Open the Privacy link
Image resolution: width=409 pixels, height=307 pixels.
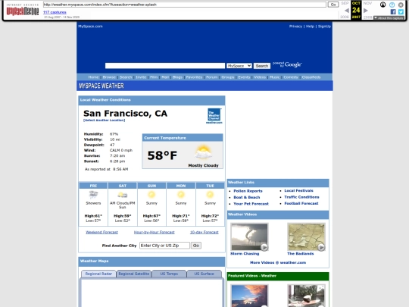click(x=295, y=26)
